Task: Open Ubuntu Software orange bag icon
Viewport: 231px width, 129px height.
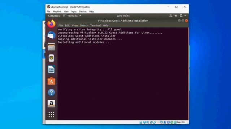Action: click(x=51, y=81)
